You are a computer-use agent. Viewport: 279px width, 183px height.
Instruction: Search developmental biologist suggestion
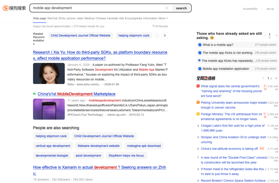52,155
